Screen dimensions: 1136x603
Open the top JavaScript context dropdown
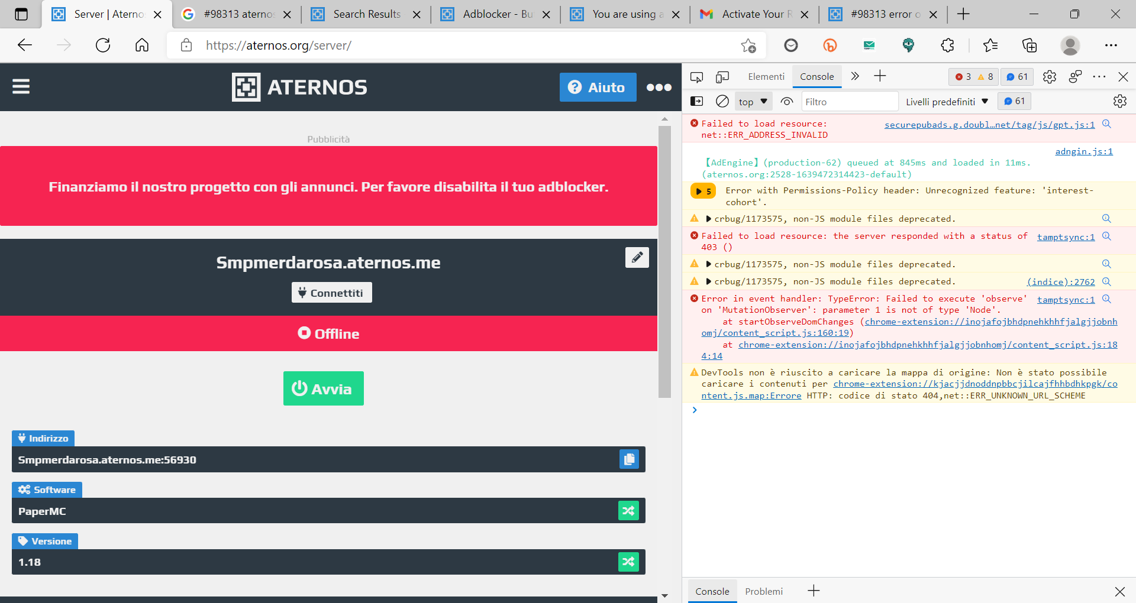tap(753, 102)
